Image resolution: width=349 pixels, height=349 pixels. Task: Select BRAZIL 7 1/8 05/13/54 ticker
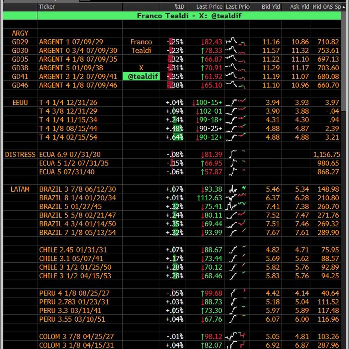77,233
